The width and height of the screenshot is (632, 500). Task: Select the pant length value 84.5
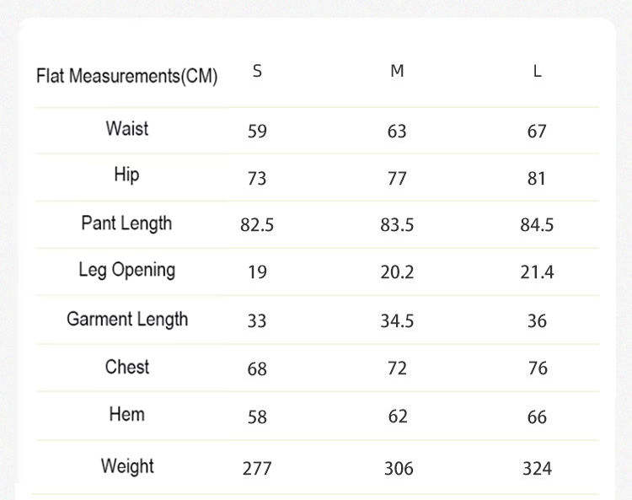tap(537, 225)
